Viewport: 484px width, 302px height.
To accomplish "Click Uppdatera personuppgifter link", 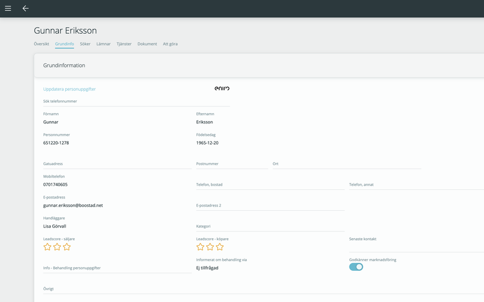I will [69, 89].
